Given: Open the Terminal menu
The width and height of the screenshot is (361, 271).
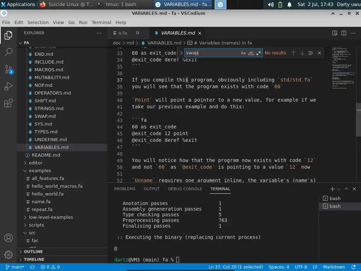Looking at the screenshot, I should pyautogui.click(x=101, y=22).
